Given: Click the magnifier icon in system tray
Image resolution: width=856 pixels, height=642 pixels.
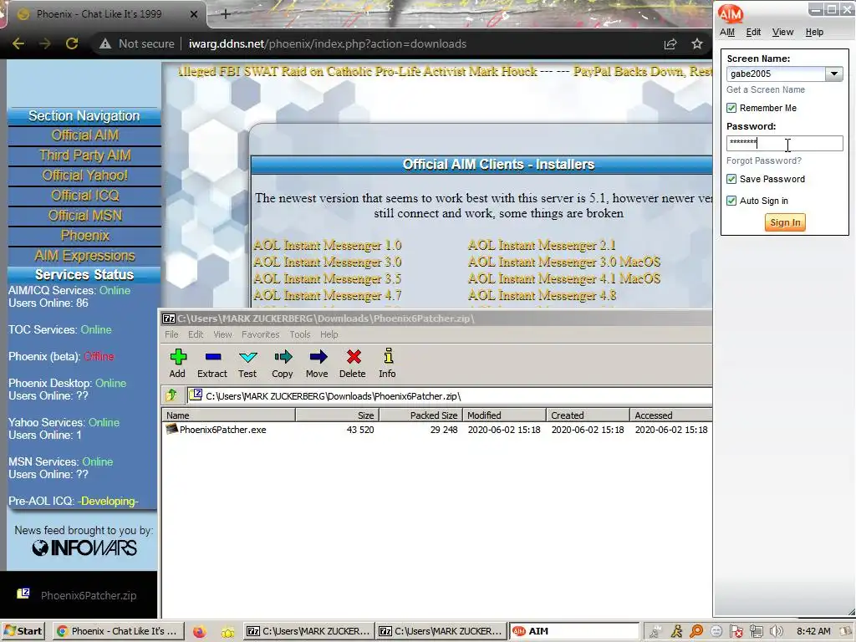Looking at the screenshot, I should pos(696,631).
